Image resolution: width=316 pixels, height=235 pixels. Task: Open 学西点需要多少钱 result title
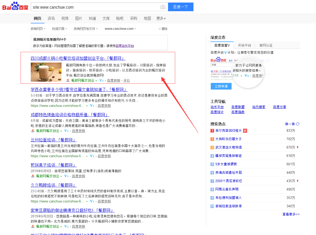79,90
